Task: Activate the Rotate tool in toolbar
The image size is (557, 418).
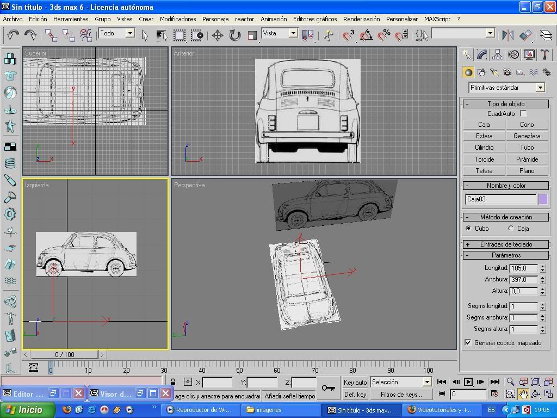Action: [234, 35]
